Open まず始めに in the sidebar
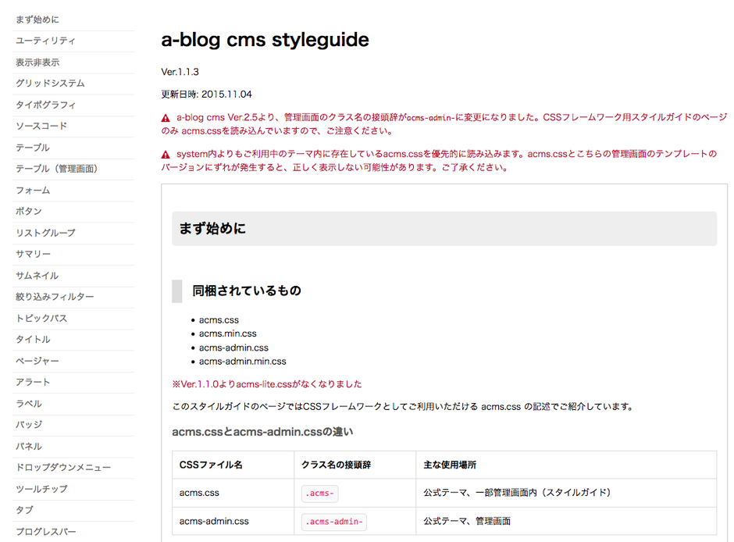 tap(37, 19)
